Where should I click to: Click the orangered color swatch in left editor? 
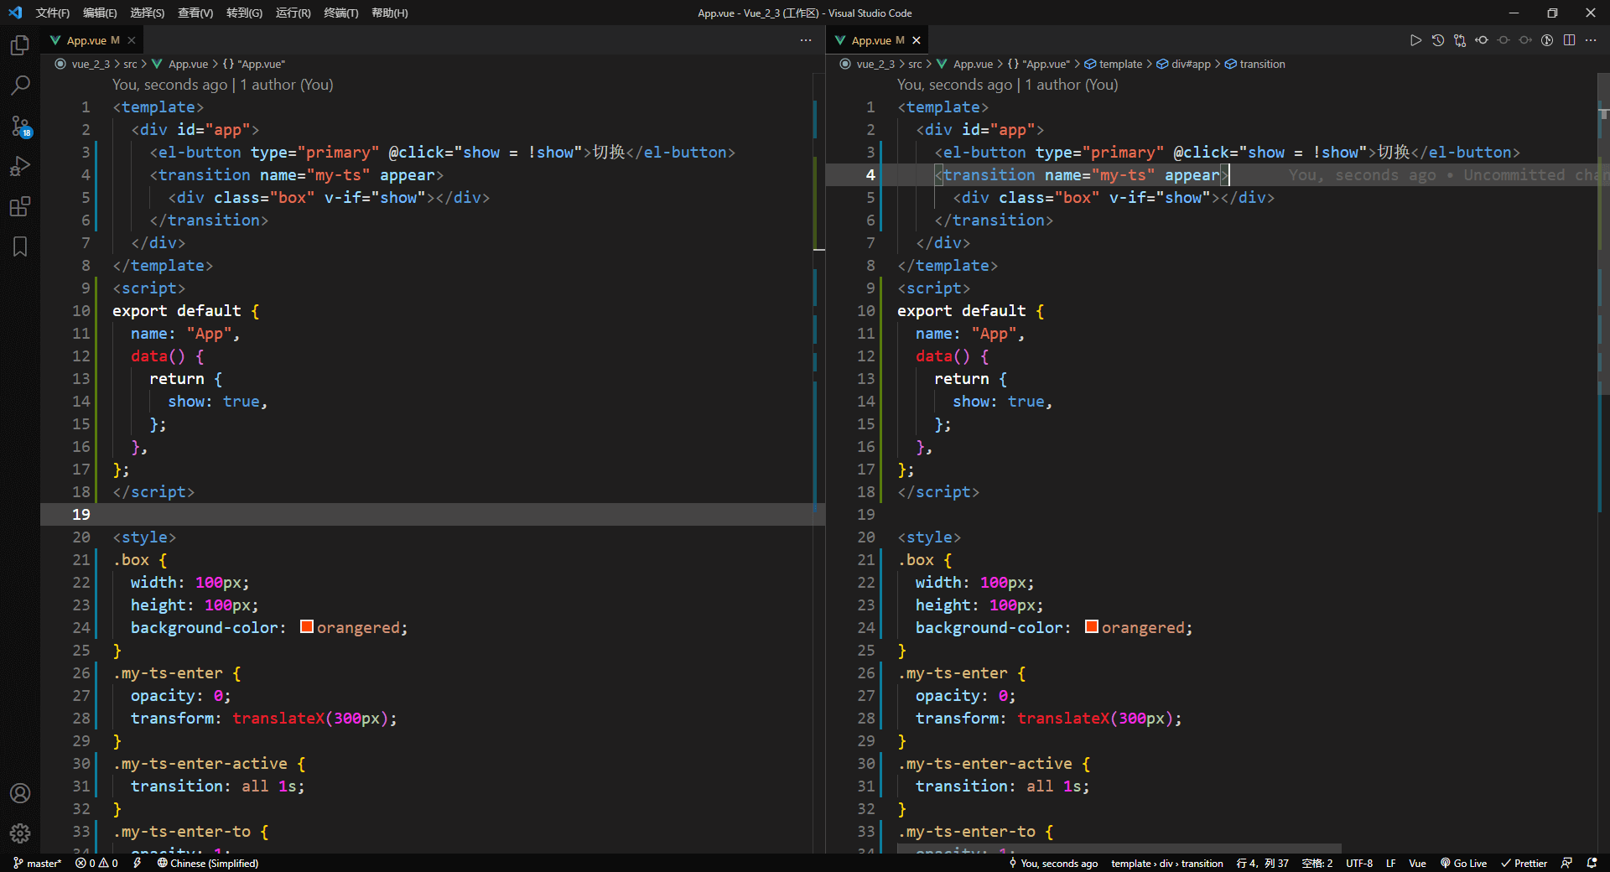click(x=307, y=627)
